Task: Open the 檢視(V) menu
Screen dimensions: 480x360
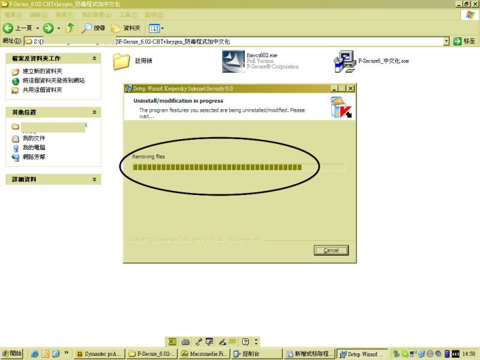Action: click(x=65, y=15)
